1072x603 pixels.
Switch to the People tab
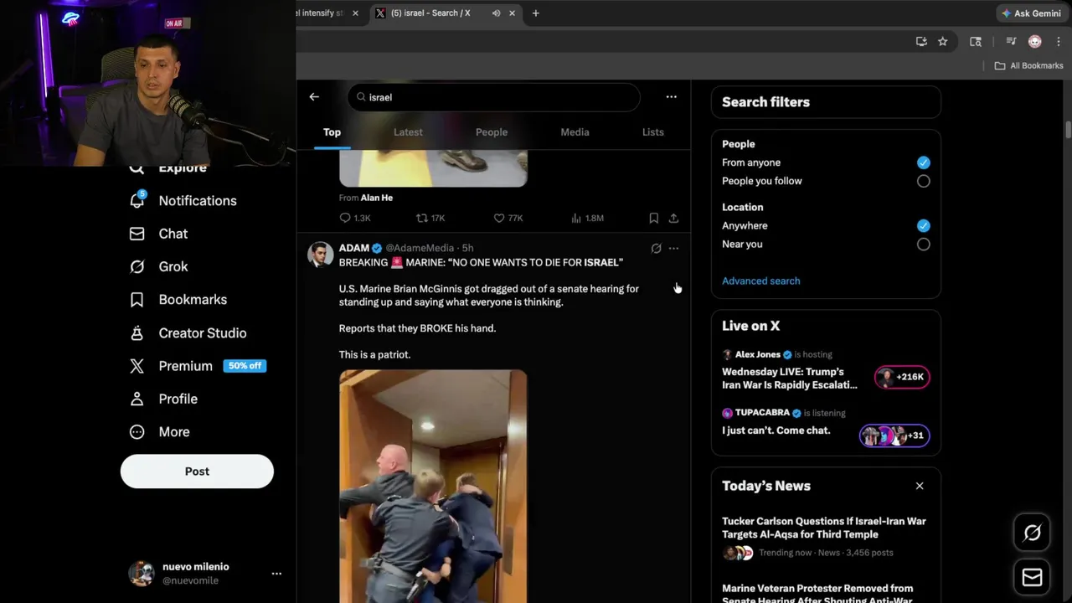coord(492,132)
